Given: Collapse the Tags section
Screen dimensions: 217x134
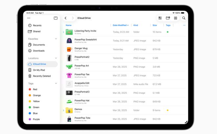Looking at the screenshot, I should [56, 83].
